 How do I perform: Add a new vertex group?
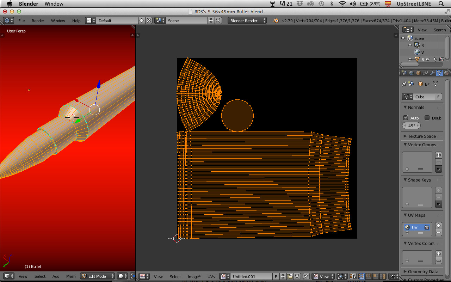[438, 155]
